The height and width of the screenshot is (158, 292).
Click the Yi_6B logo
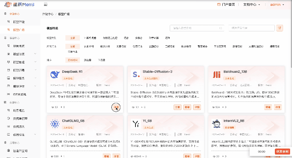click(135, 124)
